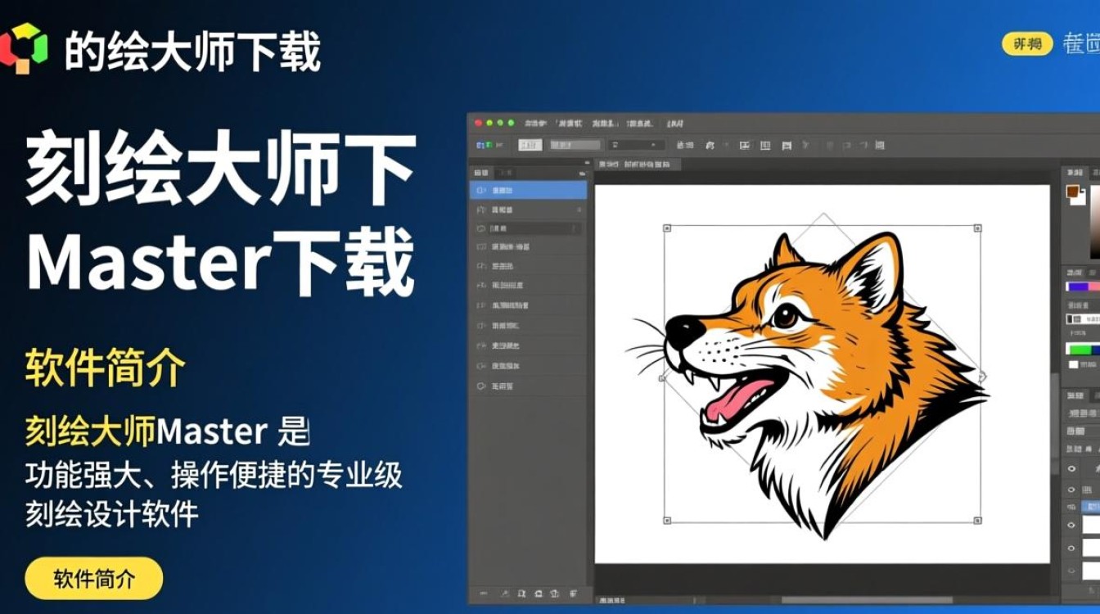Click the yellow 软件简介 button
This screenshot has width=1100, height=614.
pos(94,579)
